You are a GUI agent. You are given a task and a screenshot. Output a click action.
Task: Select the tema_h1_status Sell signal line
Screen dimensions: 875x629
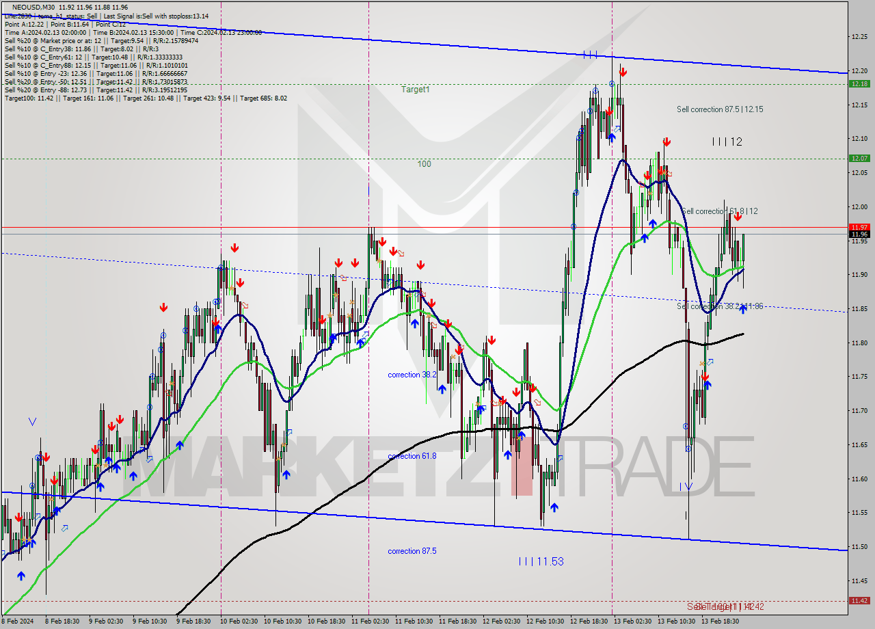[106, 16]
